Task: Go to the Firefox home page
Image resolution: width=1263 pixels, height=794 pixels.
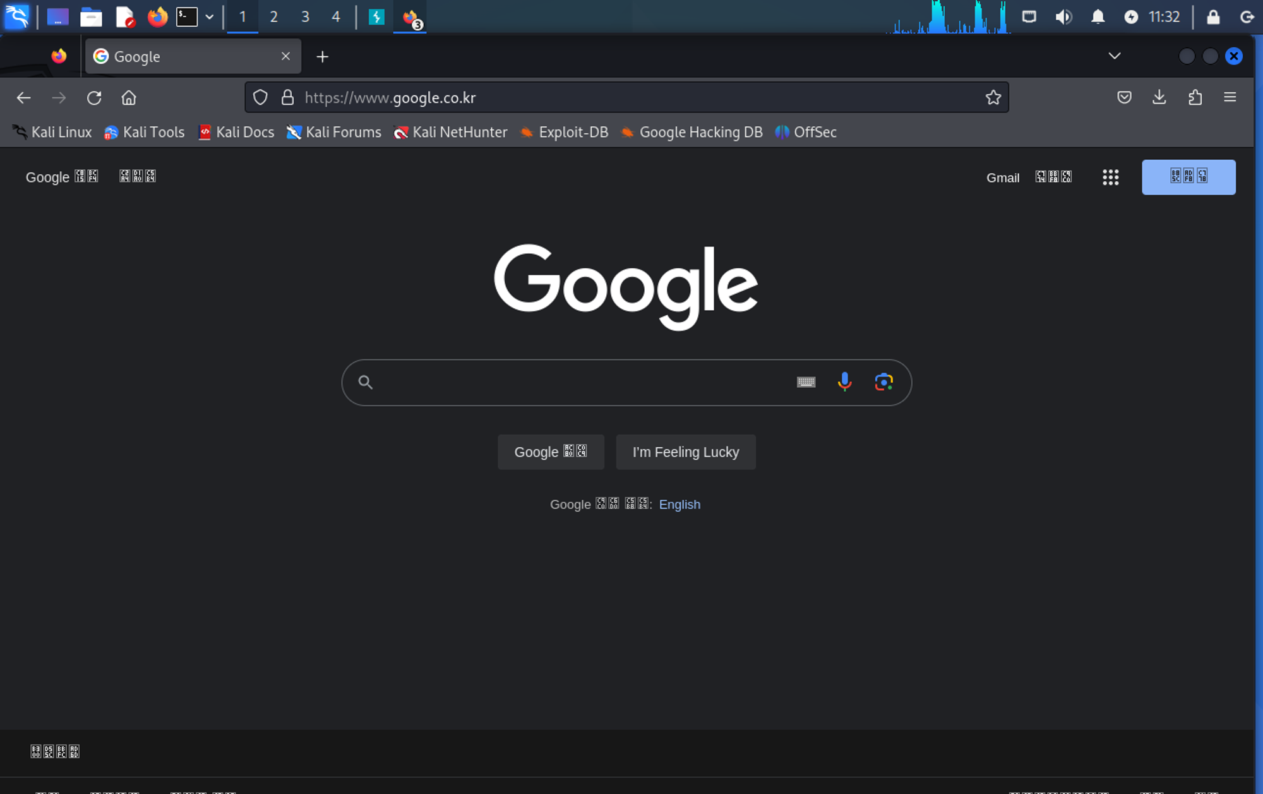Action: [129, 98]
